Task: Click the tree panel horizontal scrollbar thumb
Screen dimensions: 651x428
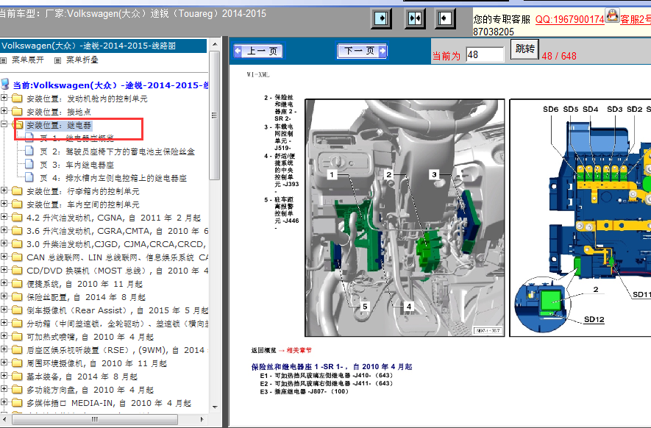Action: 95,419
